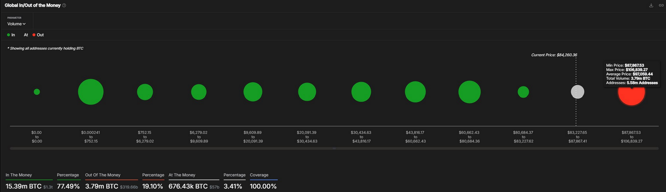
Task: Click the 77.49% percentage value
Action: pyautogui.click(x=68, y=186)
